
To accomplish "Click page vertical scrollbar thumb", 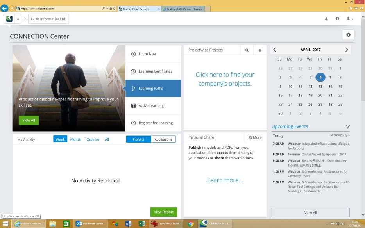I will click(x=363, y=61).
